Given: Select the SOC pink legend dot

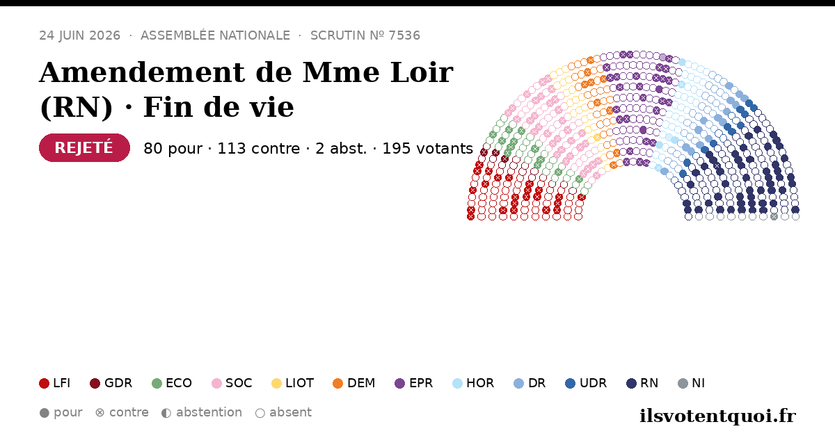Looking at the screenshot, I should pos(216,383).
